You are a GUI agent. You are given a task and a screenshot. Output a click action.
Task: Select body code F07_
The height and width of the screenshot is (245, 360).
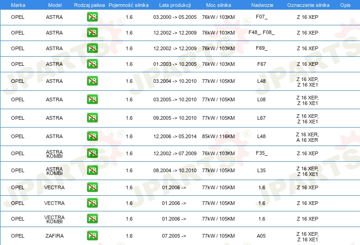[261, 17]
